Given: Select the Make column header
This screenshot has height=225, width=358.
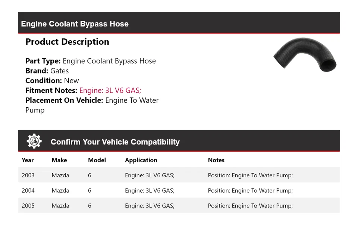Looking at the screenshot, I should pos(59,160).
